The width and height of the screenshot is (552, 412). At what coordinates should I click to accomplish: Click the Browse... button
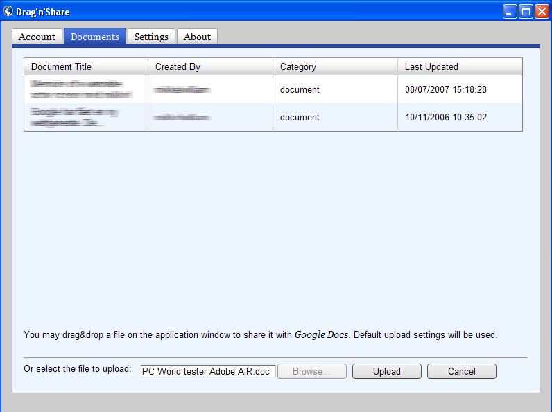312,371
